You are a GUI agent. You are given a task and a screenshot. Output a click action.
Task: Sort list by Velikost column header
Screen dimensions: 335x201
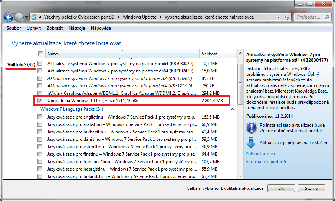(x=209, y=54)
